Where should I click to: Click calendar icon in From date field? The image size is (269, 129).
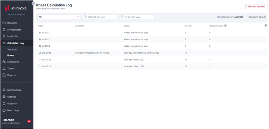85,17
